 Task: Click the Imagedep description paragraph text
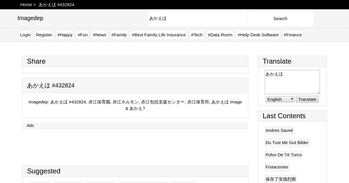135,105
